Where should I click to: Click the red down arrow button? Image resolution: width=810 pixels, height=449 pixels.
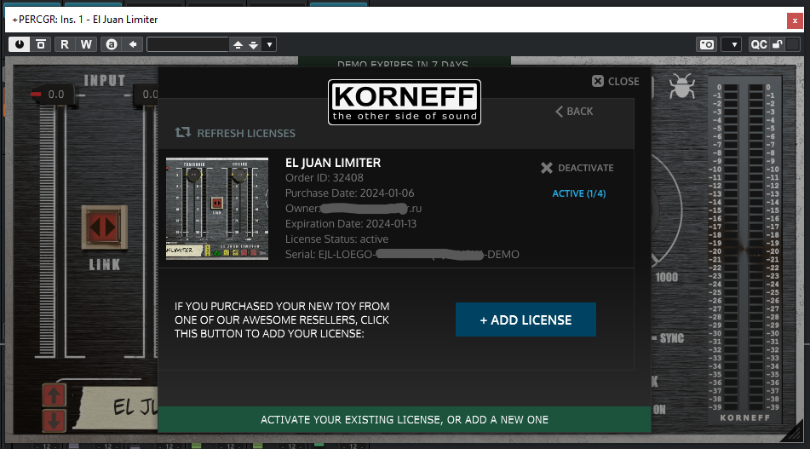pyautogui.click(x=54, y=421)
